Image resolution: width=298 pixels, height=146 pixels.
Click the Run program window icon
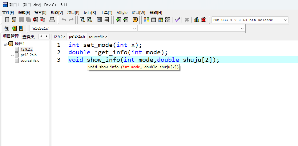[154, 20]
